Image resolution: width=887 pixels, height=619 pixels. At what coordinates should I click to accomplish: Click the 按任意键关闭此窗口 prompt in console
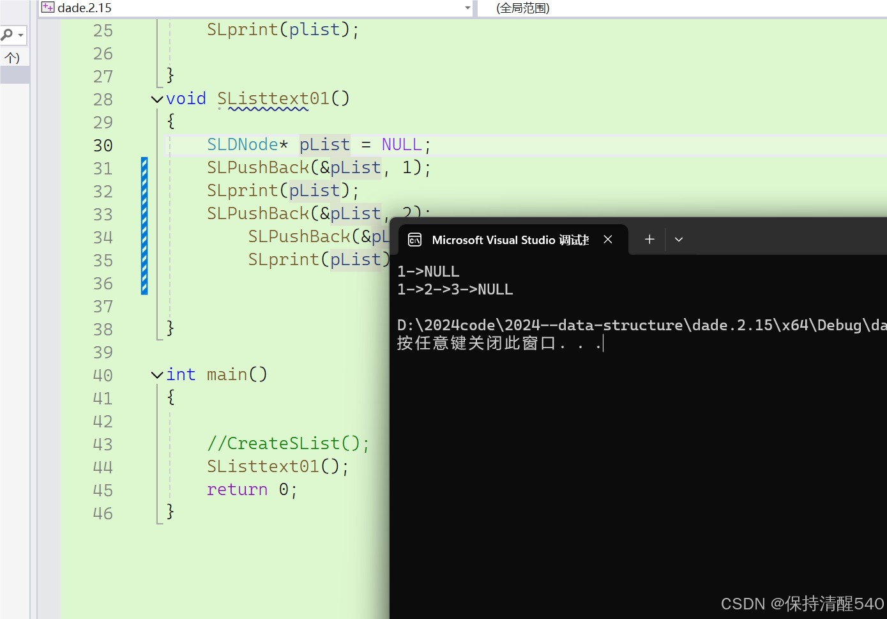(x=499, y=344)
